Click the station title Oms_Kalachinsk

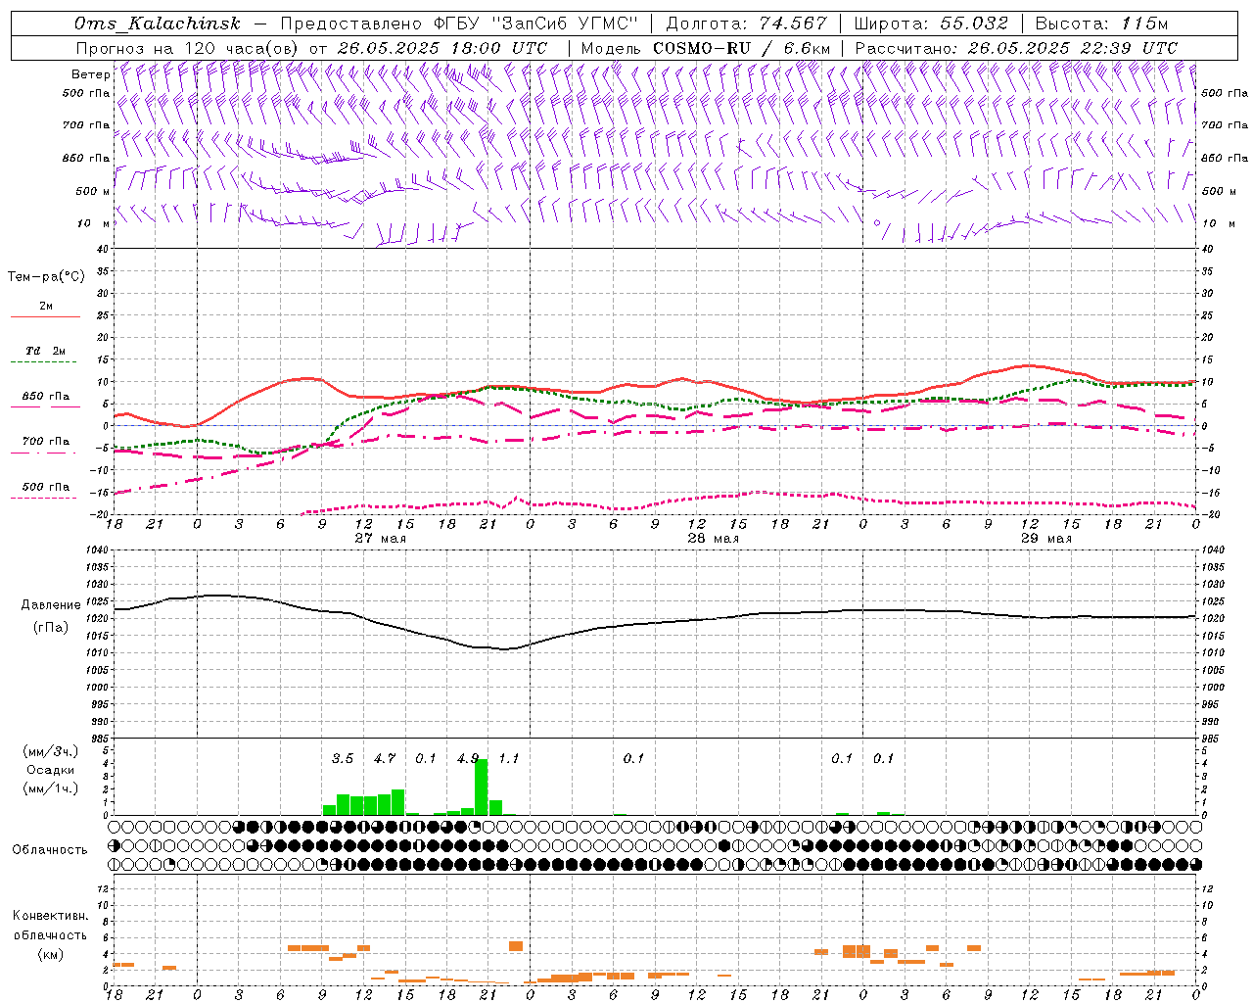[157, 24]
